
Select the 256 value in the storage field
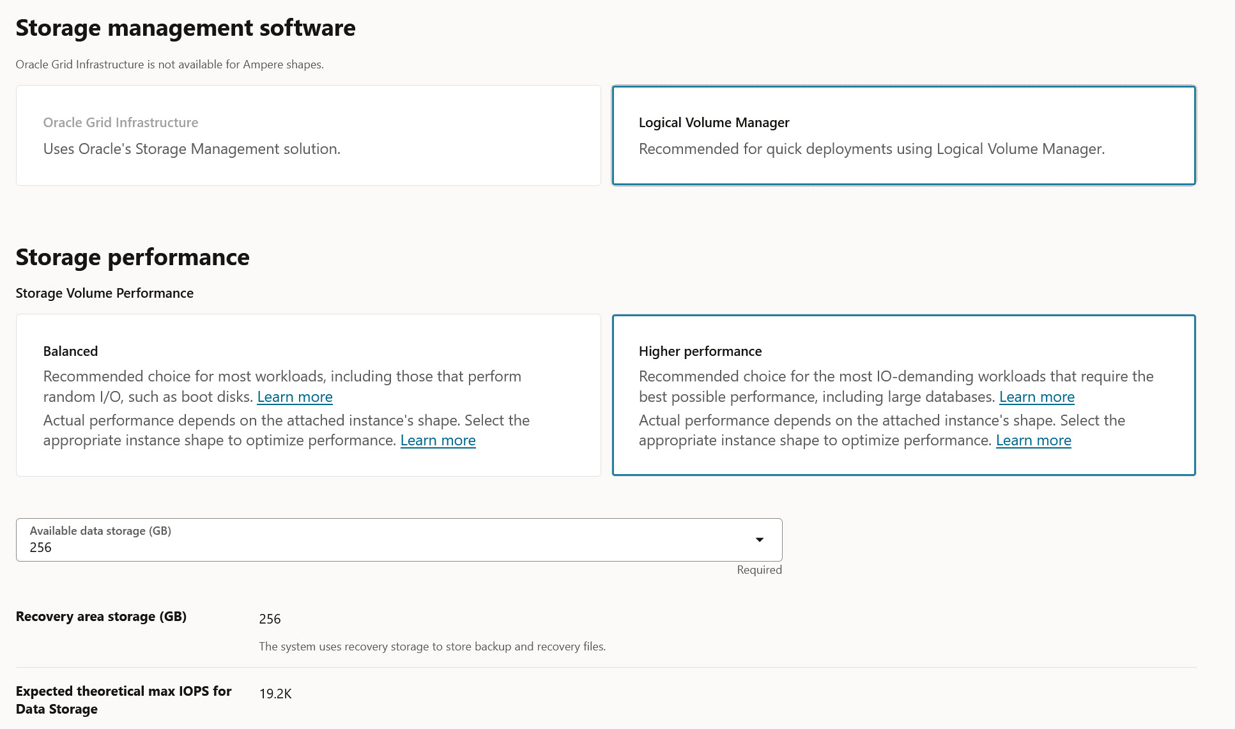tap(40, 548)
